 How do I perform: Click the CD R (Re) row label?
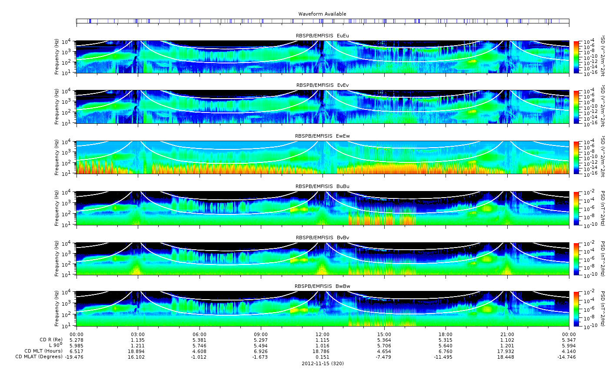pos(51,340)
